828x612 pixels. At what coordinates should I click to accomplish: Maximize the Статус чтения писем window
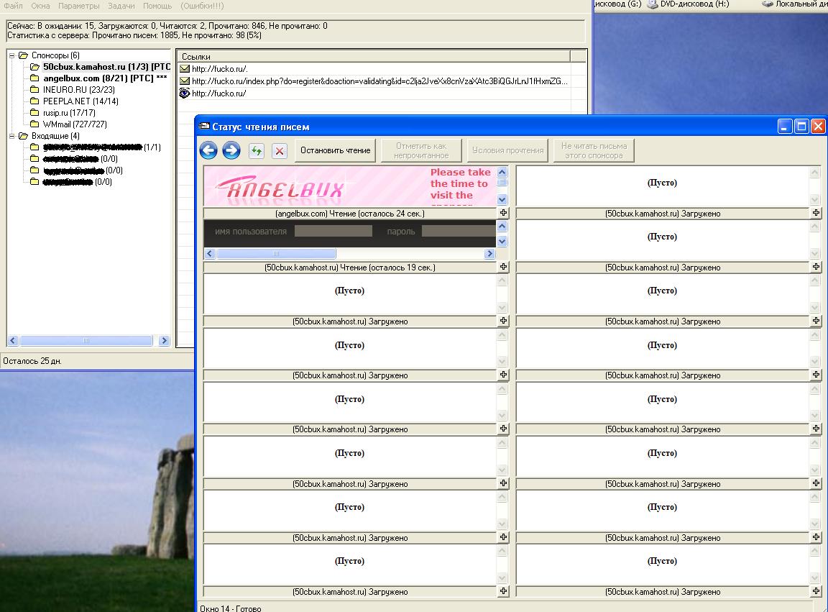[801, 127]
